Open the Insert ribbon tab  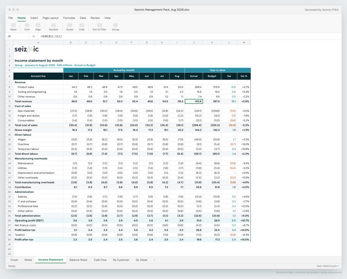pyautogui.click(x=34, y=18)
